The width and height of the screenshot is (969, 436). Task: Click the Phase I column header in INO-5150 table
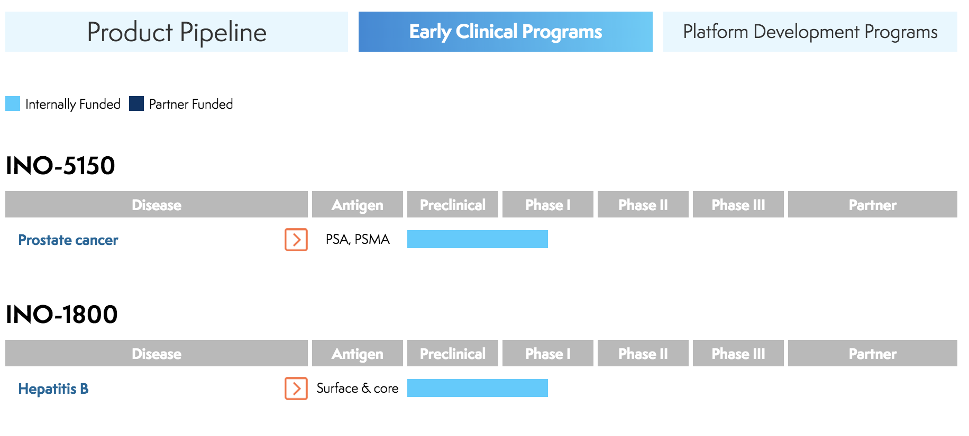tap(547, 205)
